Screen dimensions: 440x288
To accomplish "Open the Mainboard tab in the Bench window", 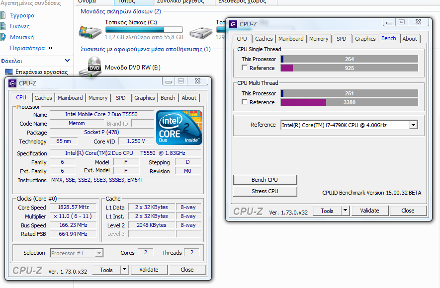I will pos(291,39).
